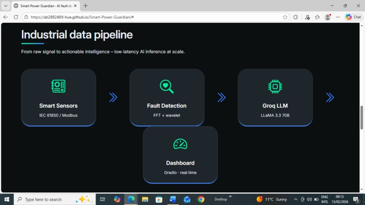This screenshot has height=205, width=365.
Task: Click the scrollbar down arrow
Action: 361,190
